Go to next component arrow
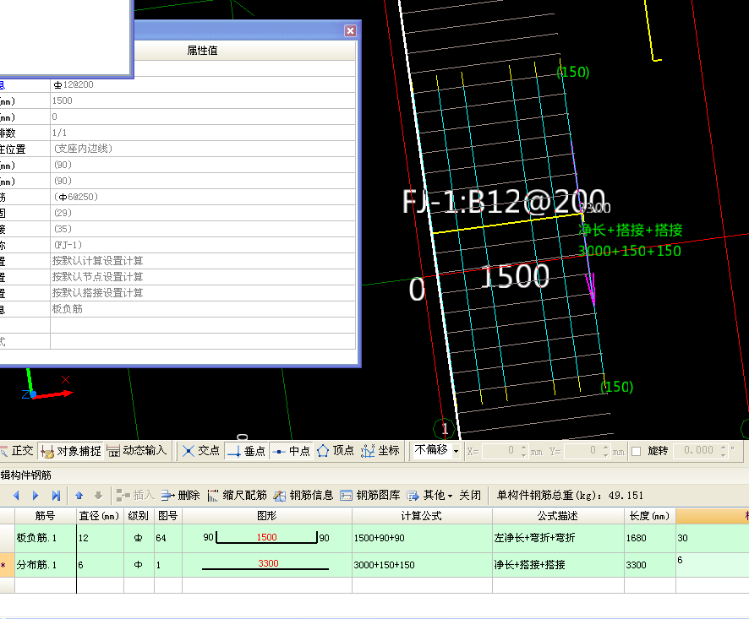The width and height of the screenshot is (749, 619). [36, 496]
